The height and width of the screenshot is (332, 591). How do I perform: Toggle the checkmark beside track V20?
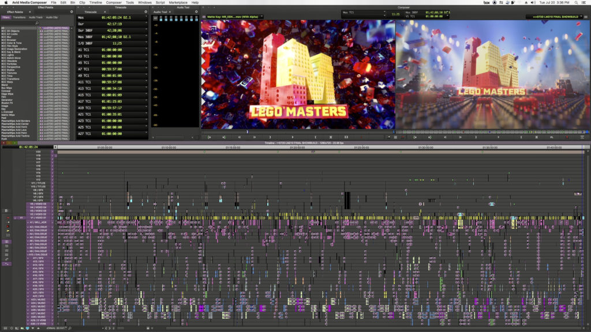pyautogui.click(x=52, y=152)
